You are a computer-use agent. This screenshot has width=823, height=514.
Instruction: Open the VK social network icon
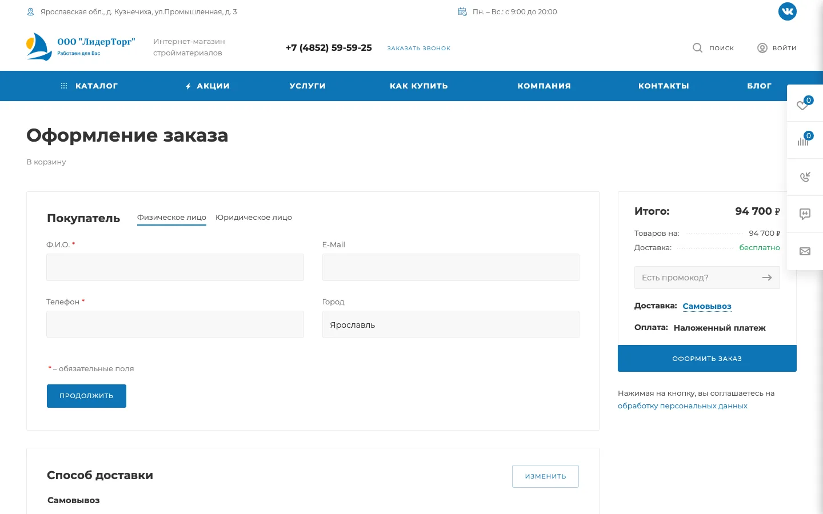tap(788, 11)
